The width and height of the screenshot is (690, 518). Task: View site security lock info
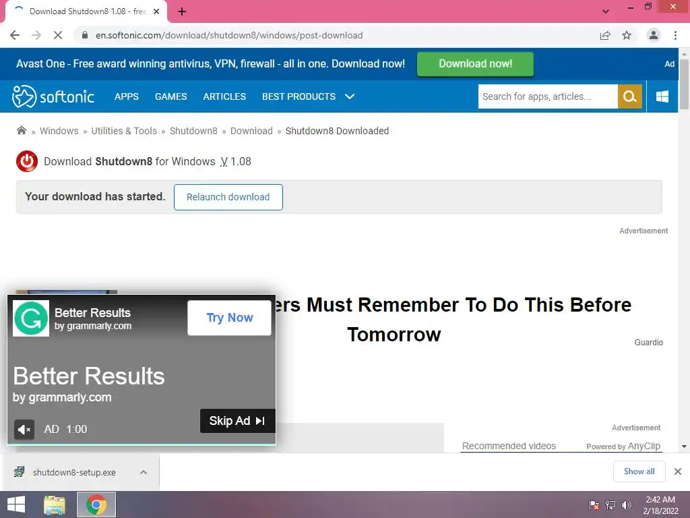(x=85, y=35)
